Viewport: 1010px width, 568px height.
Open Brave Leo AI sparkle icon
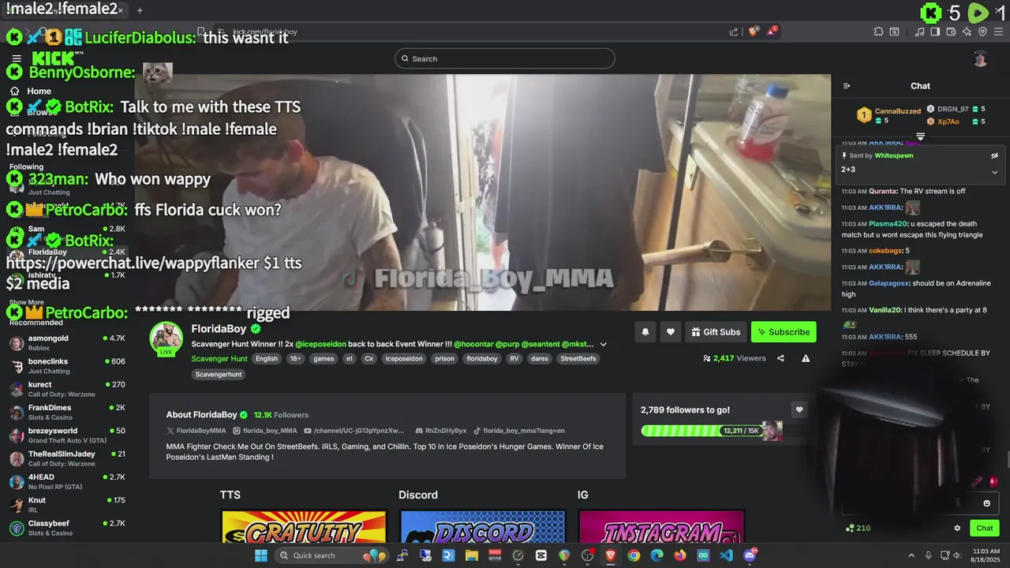point(967,32)
